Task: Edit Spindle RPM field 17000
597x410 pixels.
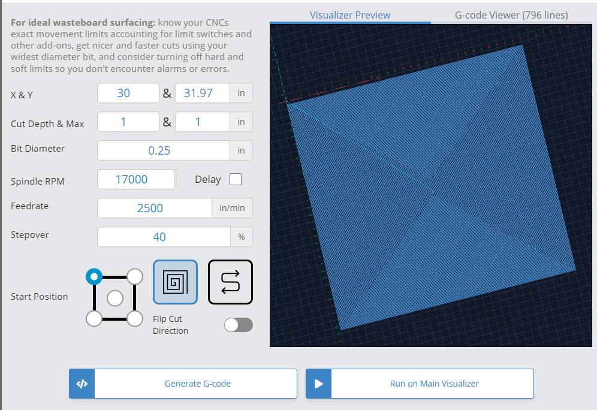Action: tap(136, 179)
